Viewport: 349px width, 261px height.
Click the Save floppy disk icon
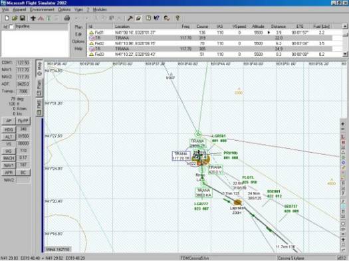coord(22,18)
